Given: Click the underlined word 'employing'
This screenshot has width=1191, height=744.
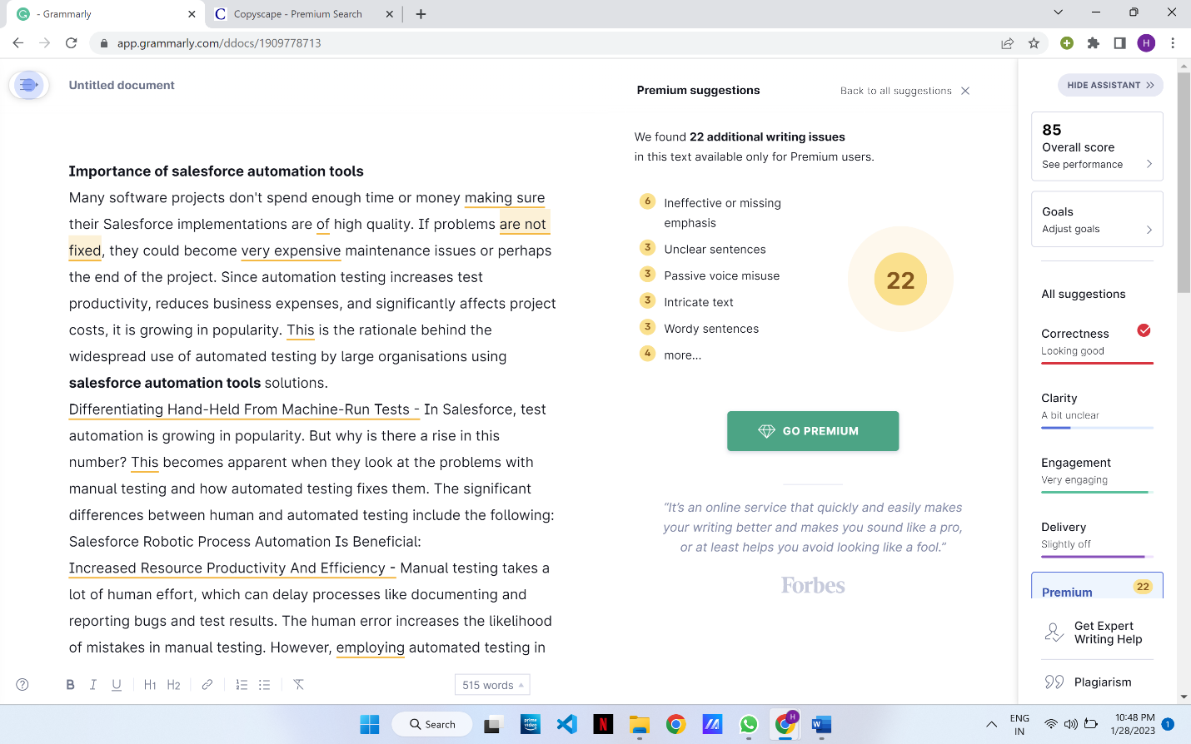Looking at the screenshot, I should (x=371, y=647).
